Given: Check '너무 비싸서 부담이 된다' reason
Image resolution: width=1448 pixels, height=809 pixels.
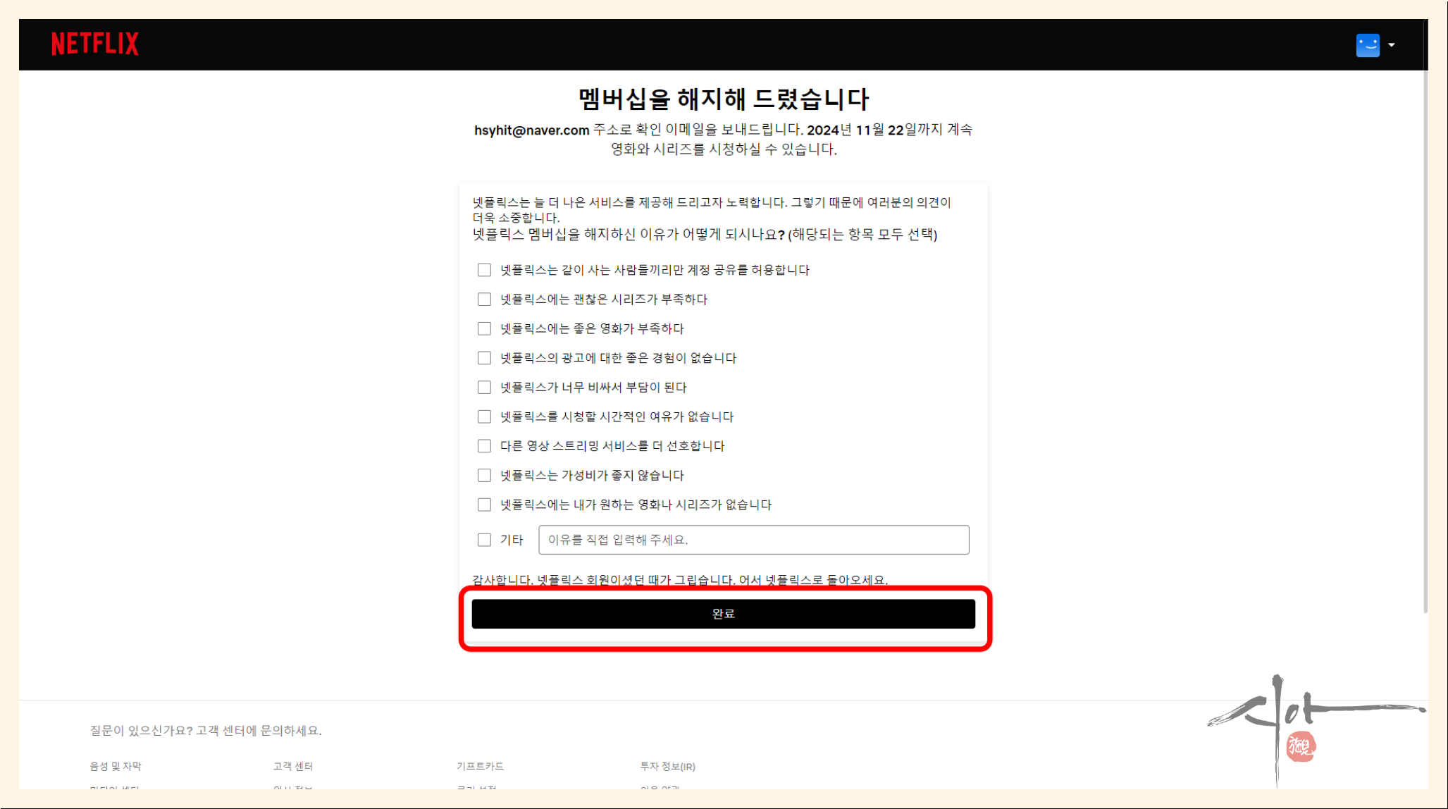Looking at the screenshot, I should point(484,388).
